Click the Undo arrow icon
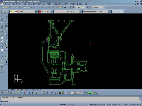 pos(35,7)
